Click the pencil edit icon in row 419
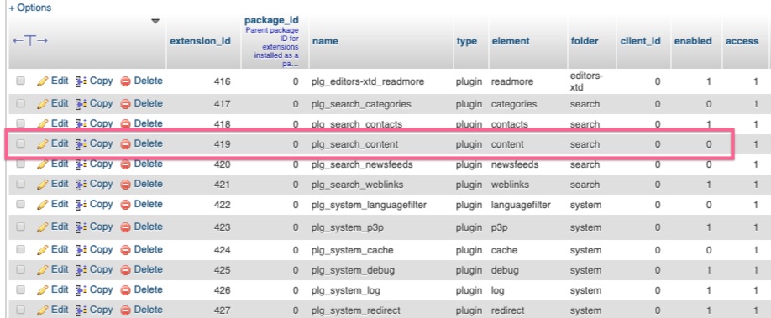Screen dimensions: 771x318 point(43,144)
